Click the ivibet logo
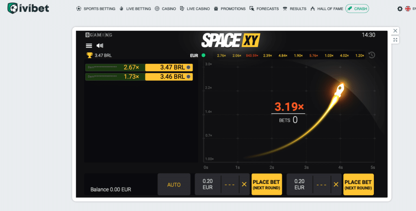Viewport: 416px width, 211px height. coord(28,8)
